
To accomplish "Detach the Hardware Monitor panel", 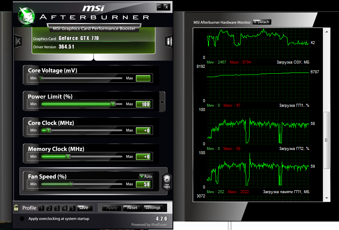I will click(261, 22).
